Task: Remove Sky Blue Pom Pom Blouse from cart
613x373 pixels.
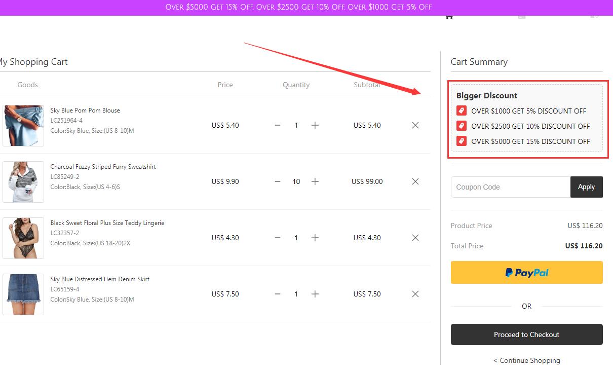Action: (x=415, y=125)
